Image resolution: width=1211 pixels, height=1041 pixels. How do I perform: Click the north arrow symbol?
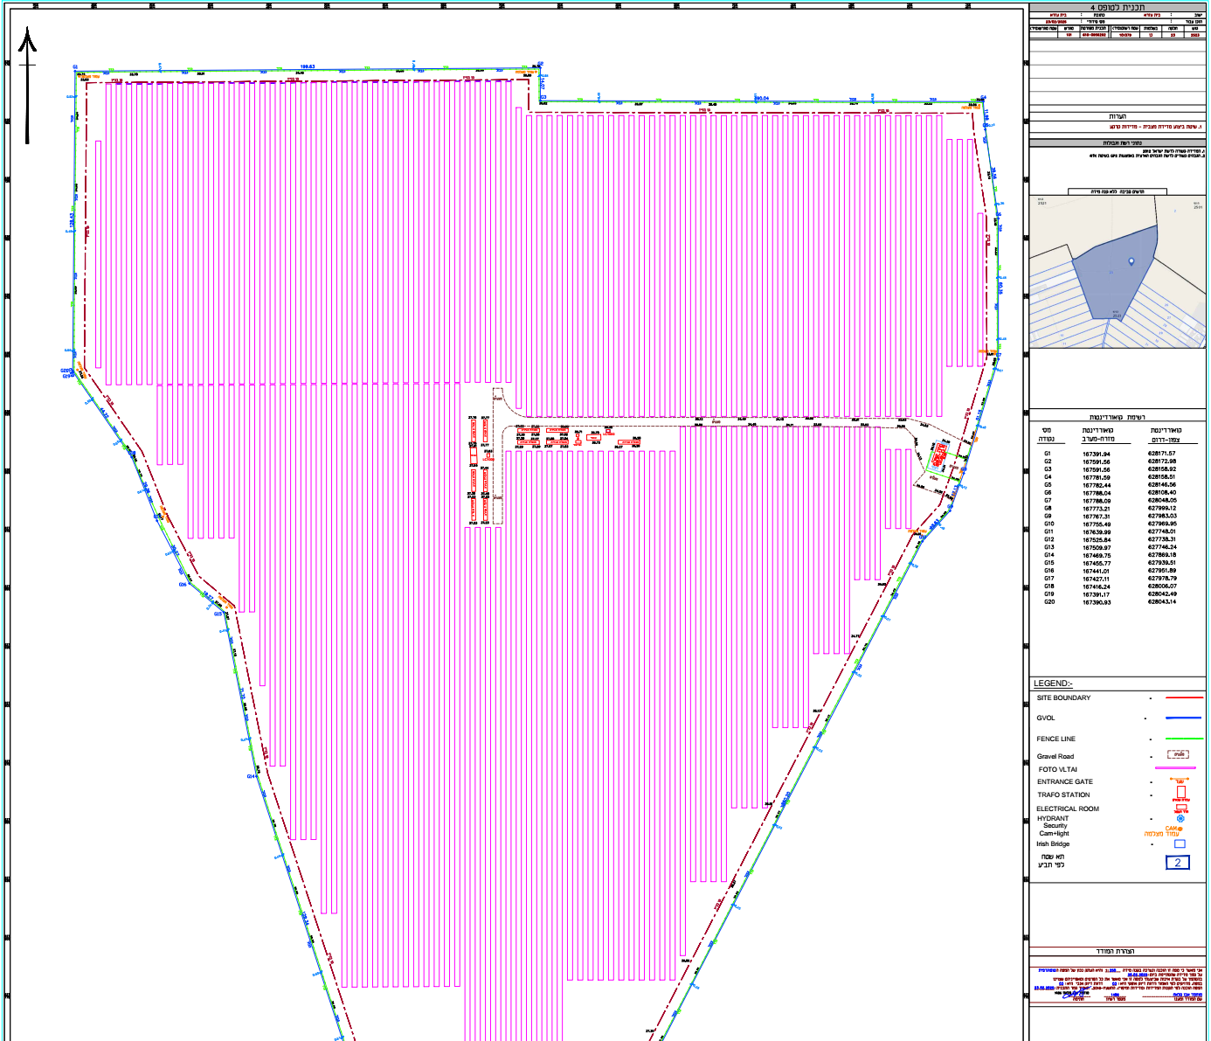pyautogui.click(x=28, y=83)
